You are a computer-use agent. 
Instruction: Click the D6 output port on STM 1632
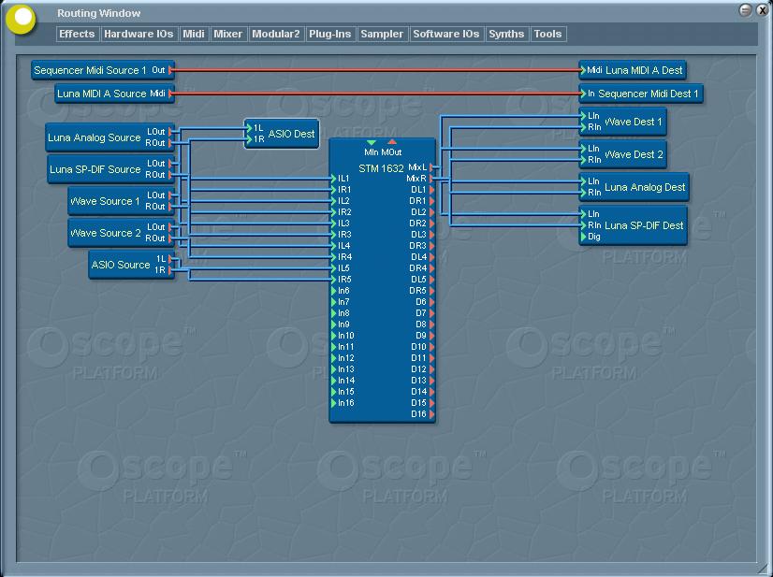tap(431, 301)
